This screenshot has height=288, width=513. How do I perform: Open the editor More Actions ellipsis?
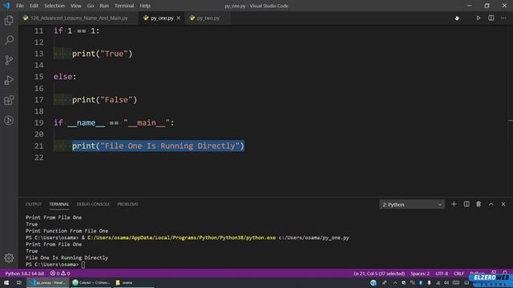point(503,18)
